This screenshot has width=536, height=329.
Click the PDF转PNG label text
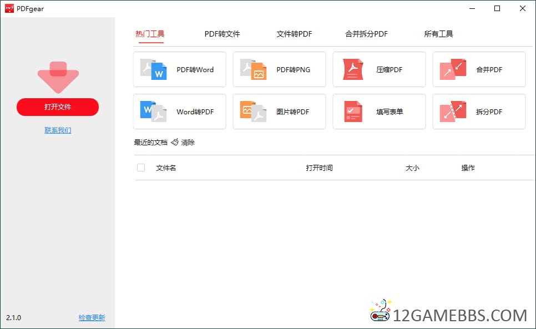(x=294, y=70)
